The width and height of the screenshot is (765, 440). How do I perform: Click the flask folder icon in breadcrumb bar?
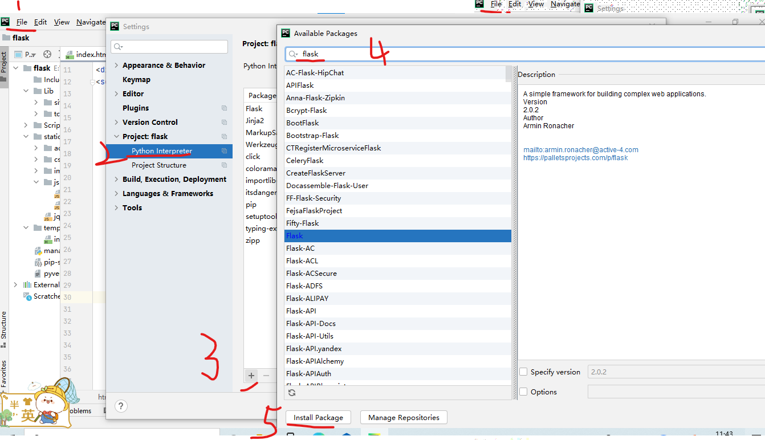click(6, 38)
